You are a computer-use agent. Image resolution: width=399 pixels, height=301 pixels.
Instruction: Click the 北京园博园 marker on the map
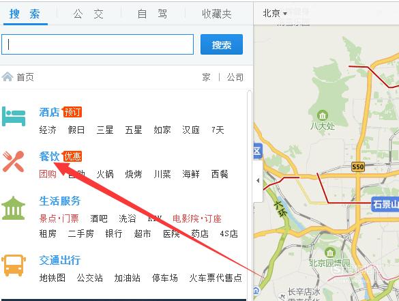coord(330,253)
